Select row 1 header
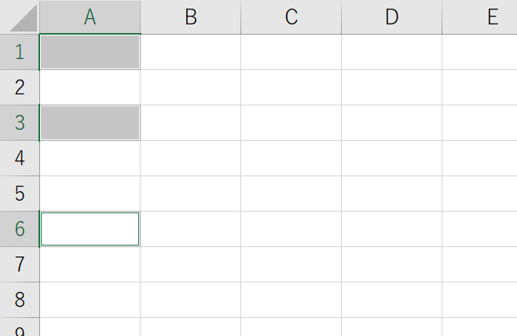The width and height of the screenshot is (517, 336). coord(20,52)
